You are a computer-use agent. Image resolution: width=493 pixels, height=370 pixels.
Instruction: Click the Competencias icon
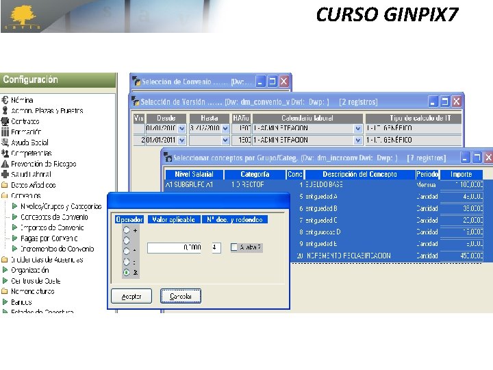pos(5,153)
